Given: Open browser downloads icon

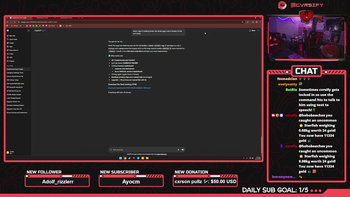Looking at the screenshot, I should [253, 22].
